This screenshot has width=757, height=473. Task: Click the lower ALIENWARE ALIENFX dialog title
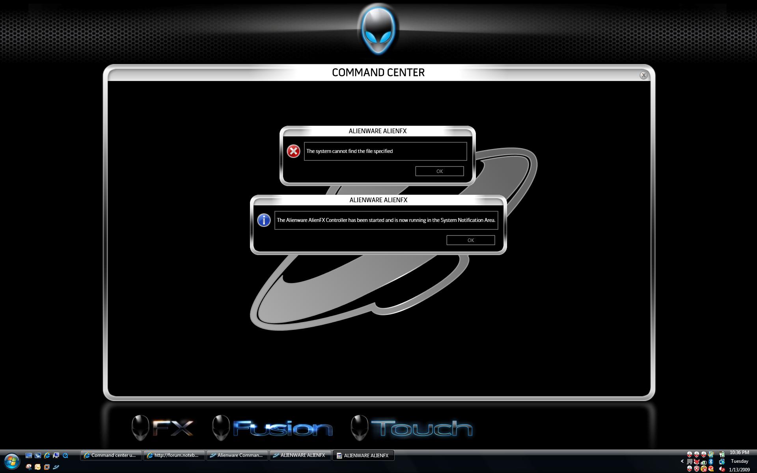pos(378,200)
